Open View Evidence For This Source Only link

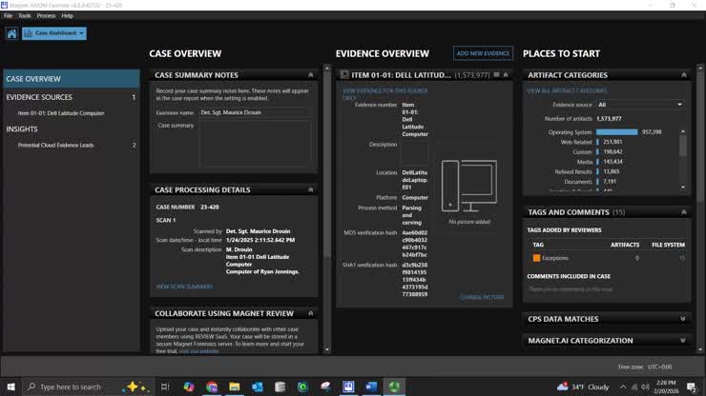tap(385, 94)
